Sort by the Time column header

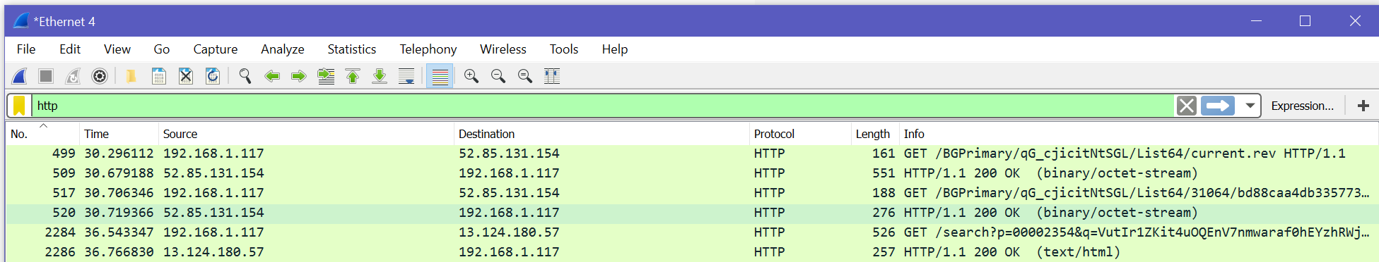click(x=119, y=134)
